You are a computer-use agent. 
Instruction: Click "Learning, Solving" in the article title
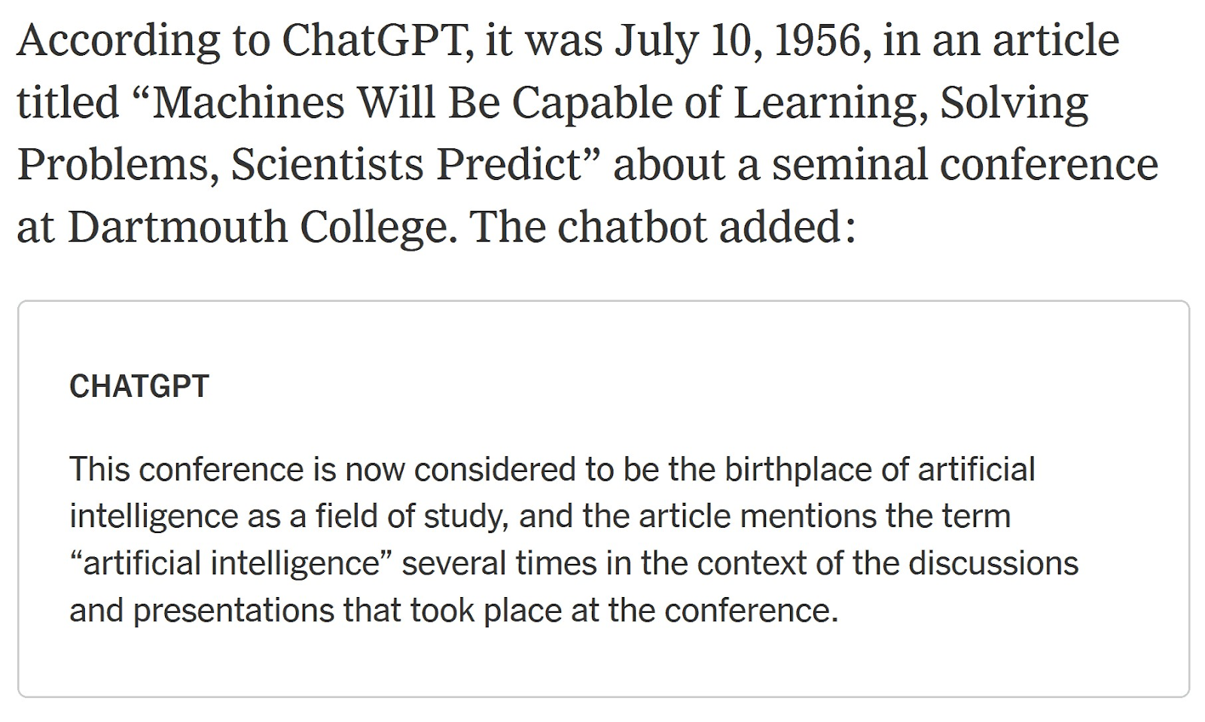point(911,102)
